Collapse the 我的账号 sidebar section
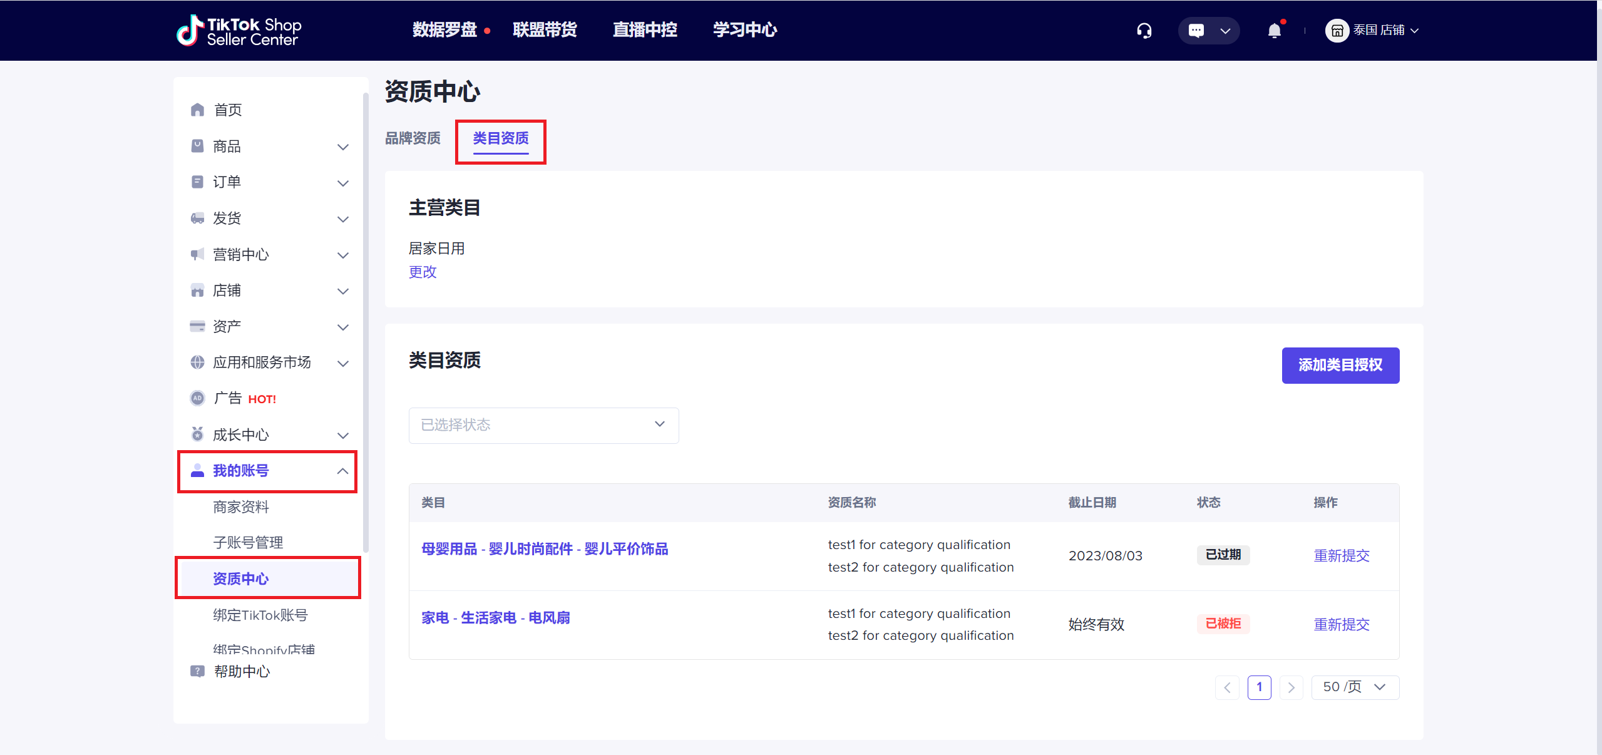The image size is (1602, 755). pos(342,471)
